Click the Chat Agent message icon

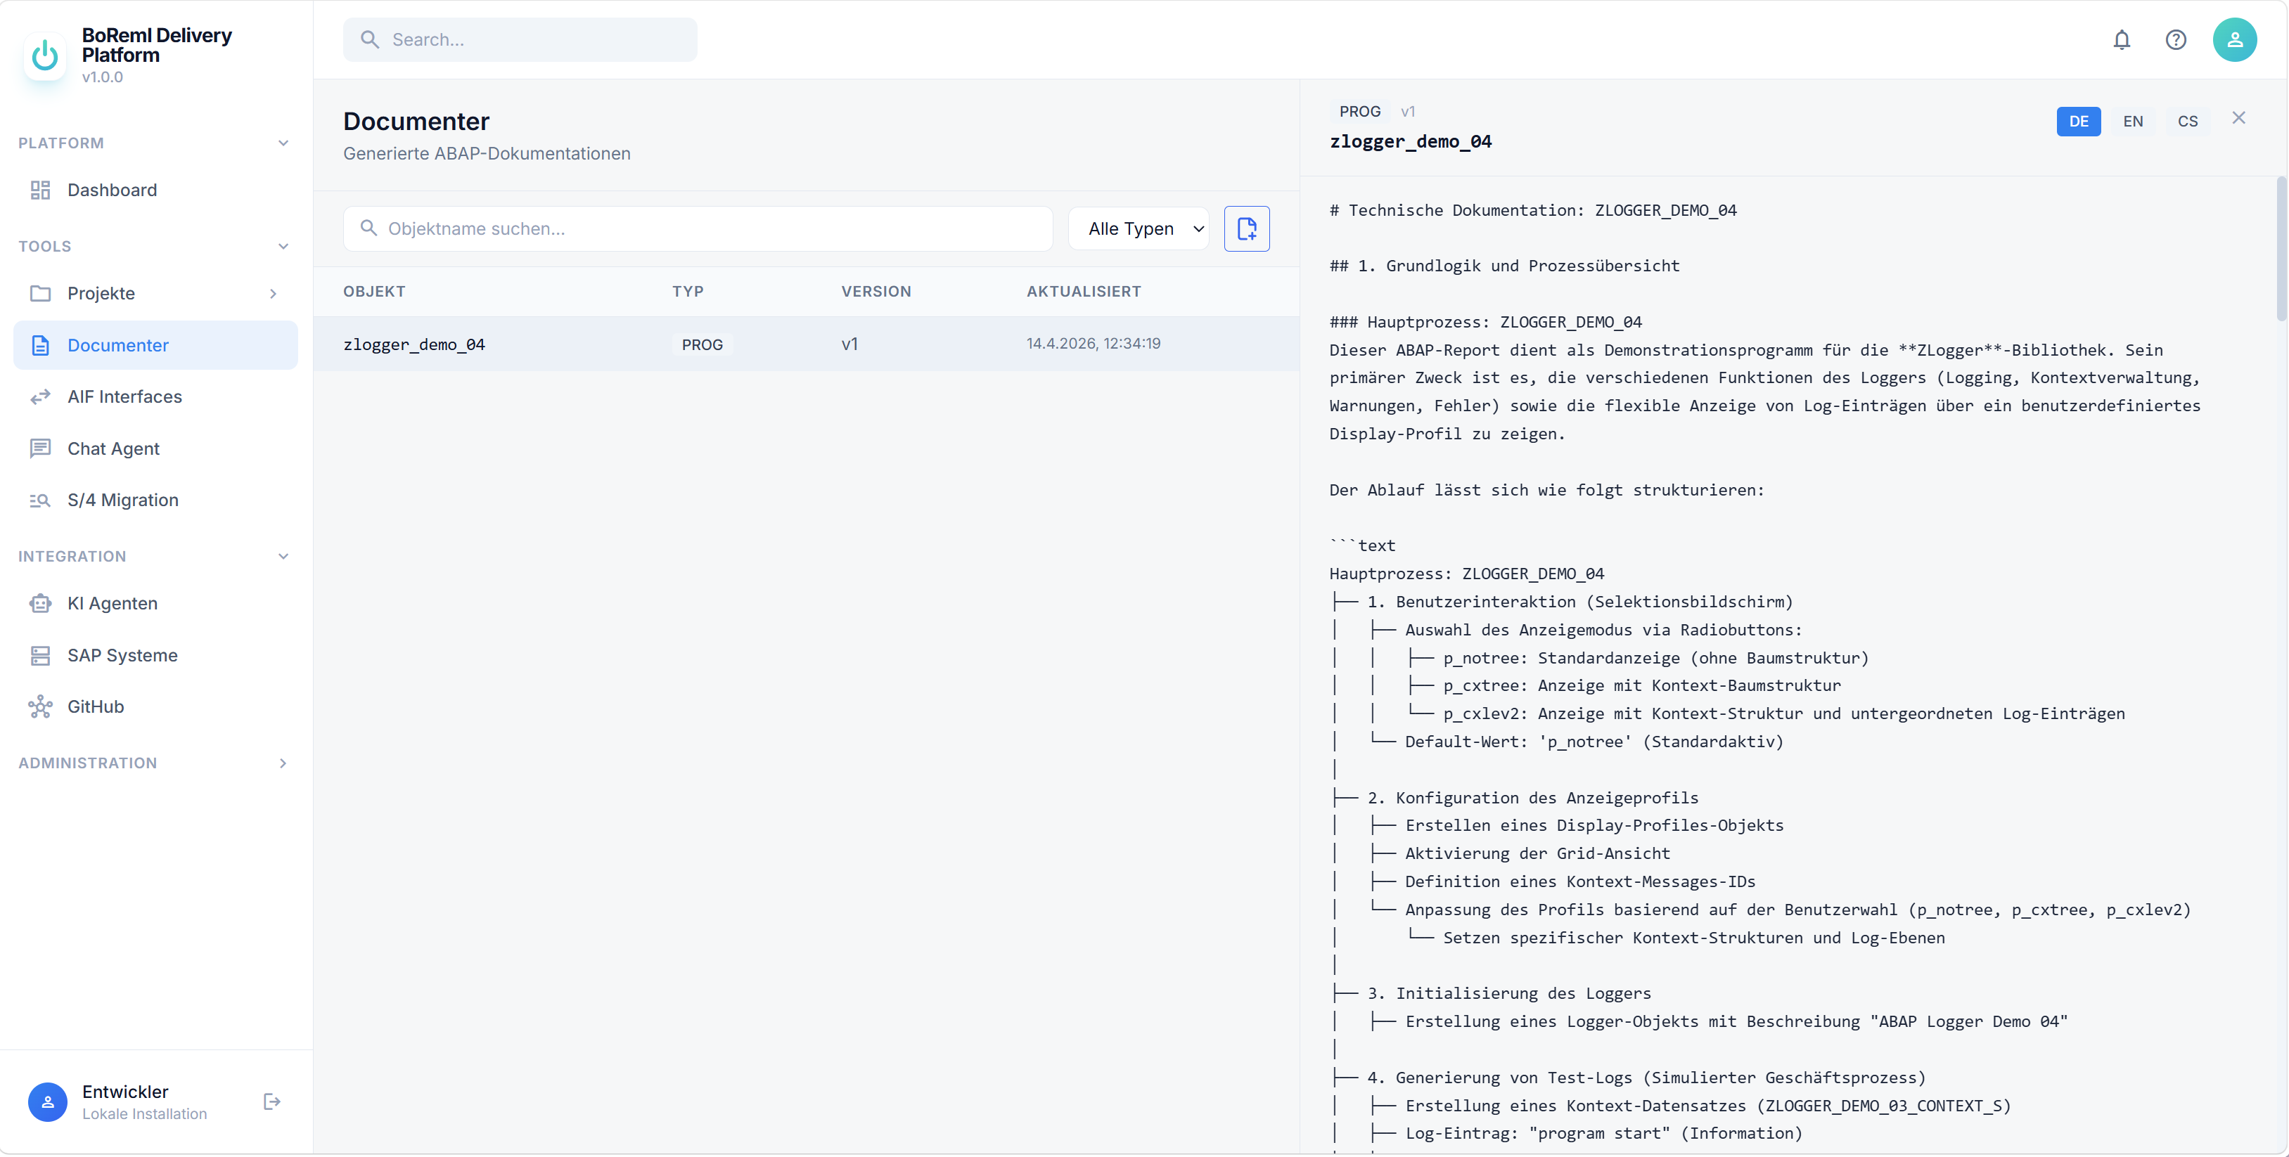[41, 448]
